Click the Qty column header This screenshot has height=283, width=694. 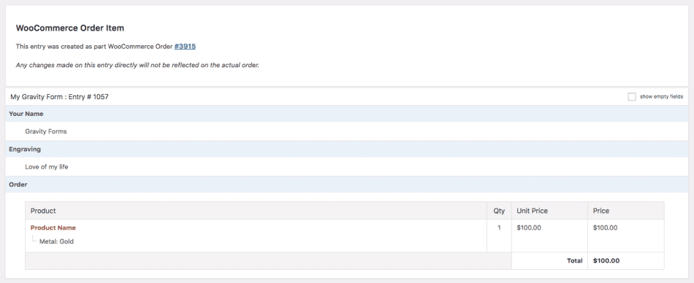click(499, 211)
